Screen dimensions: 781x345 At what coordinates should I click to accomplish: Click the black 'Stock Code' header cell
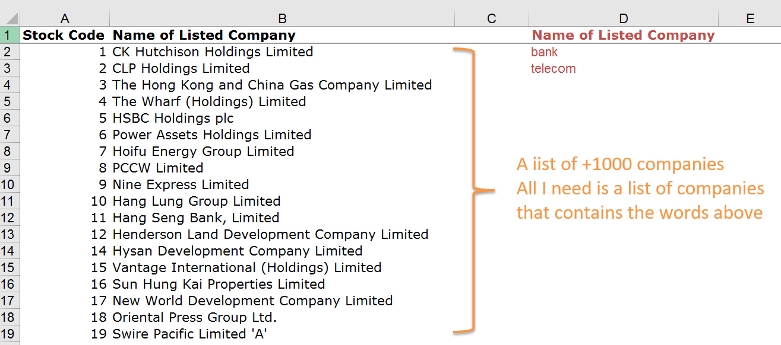click(64, 35)
